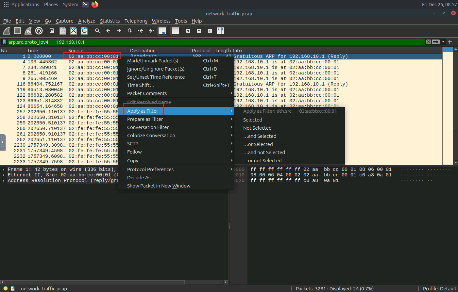Zoom in the packet text
This screenshot has height=292, width=458.
[188, 31]
